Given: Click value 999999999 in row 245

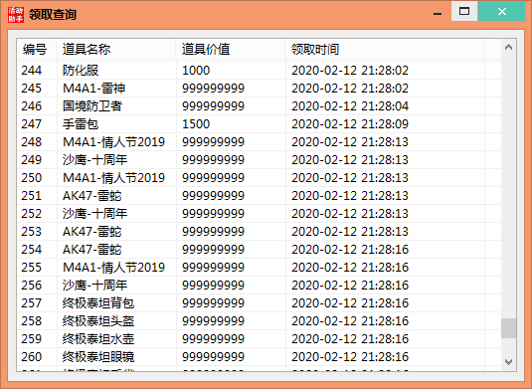Looking at the screenshot, I should click(x=213, y=89).
